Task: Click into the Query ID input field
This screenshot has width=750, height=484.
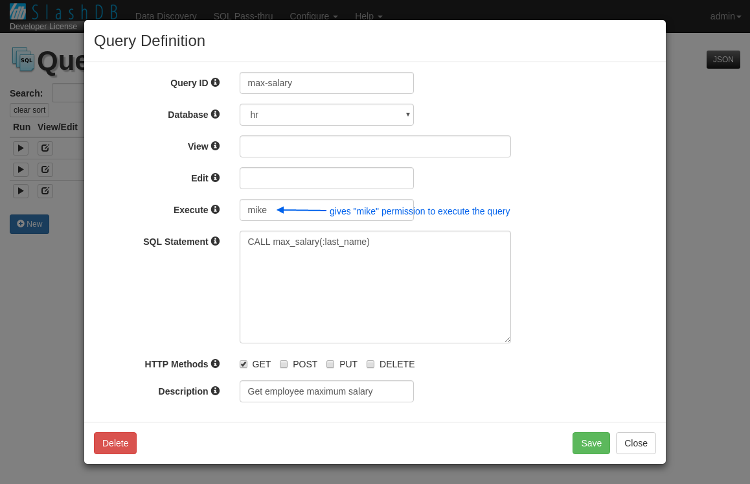Action: tap(326, 83)
